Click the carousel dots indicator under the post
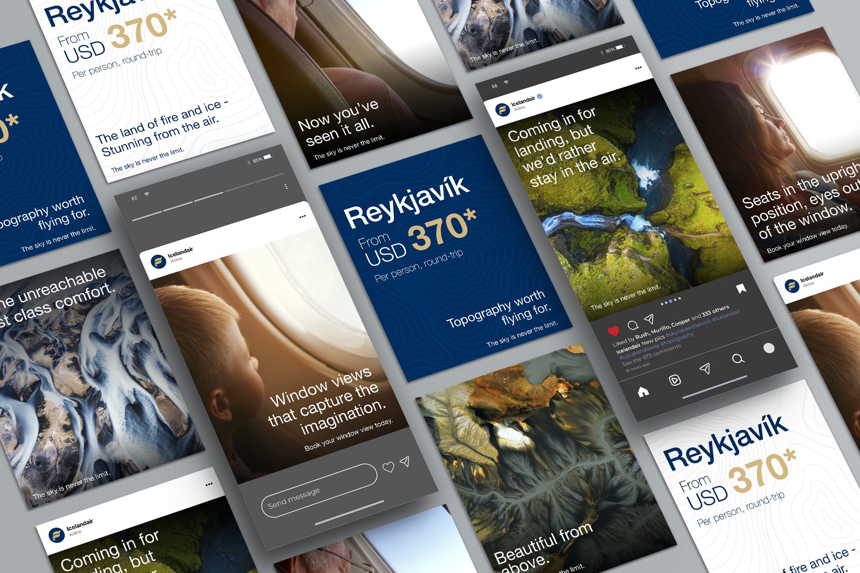 (671, 301)
